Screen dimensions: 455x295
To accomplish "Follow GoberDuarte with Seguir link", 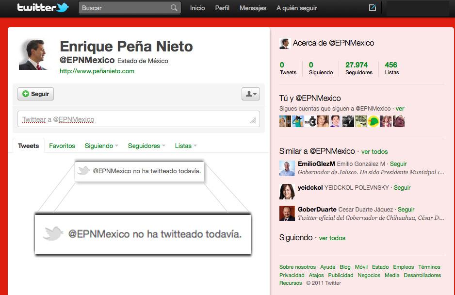I will tap(406, 209).
